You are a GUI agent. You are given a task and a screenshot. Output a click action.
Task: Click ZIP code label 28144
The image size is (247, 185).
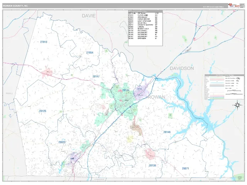click(126, 90)
